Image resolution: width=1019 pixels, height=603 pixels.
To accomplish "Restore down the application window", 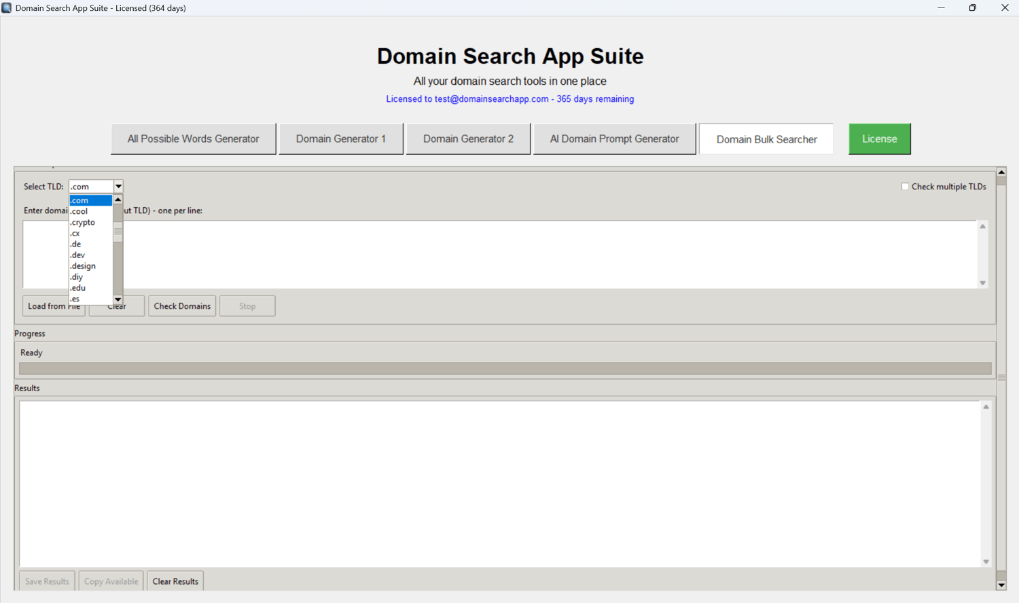I will [973, 7].
